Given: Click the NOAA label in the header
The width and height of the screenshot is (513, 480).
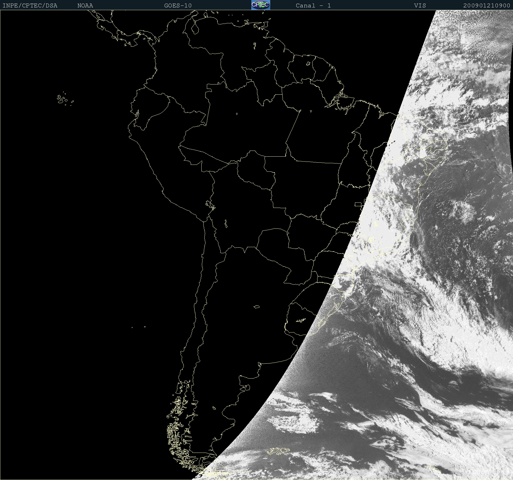Looking at the screenshot, I should pyautogui.click(x=85, y=5).
